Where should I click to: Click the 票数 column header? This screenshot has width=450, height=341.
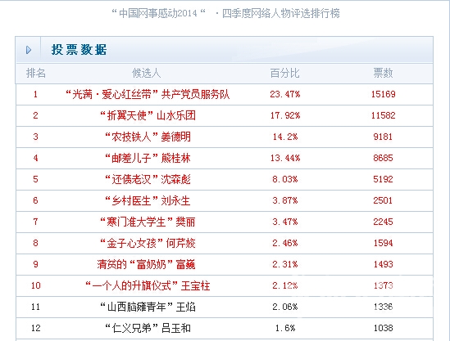click(383, 74)
